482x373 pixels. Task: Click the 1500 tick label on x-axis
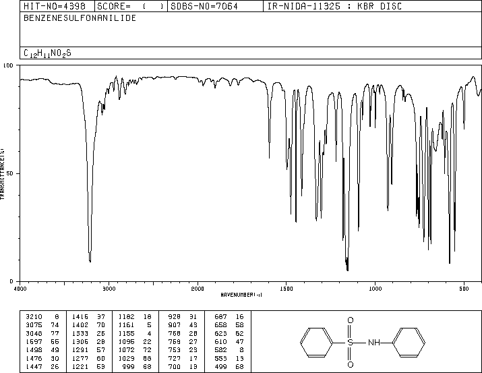pos(287,289)
